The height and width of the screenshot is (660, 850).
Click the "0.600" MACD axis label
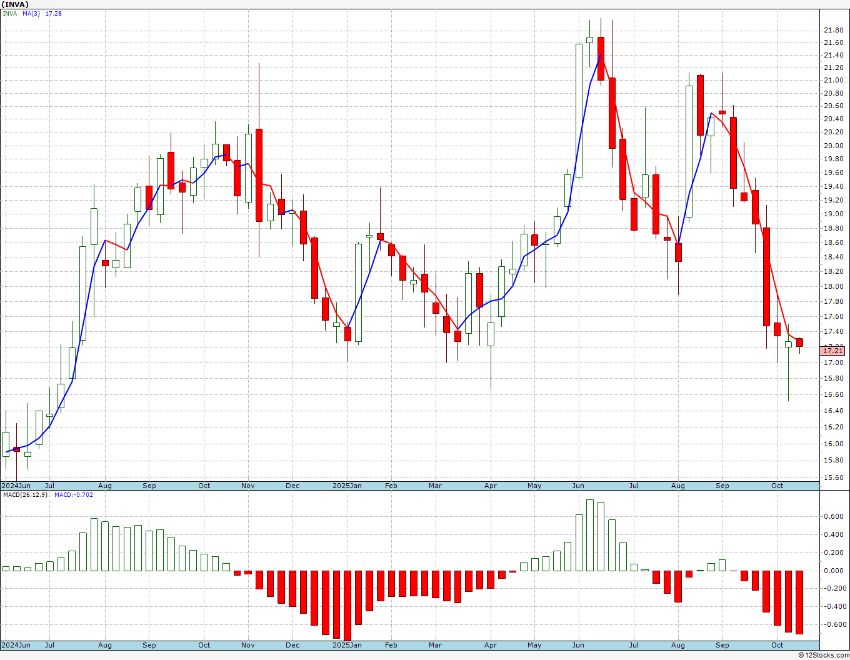(833, 517)
